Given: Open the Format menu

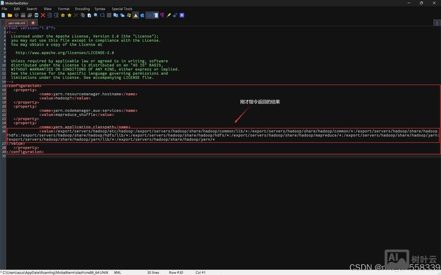Looking at the screenshot, I should click(x=64, y=9).
